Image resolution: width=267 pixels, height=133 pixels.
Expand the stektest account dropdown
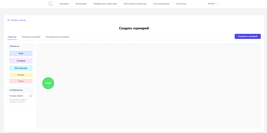click(x=213, y=3)
